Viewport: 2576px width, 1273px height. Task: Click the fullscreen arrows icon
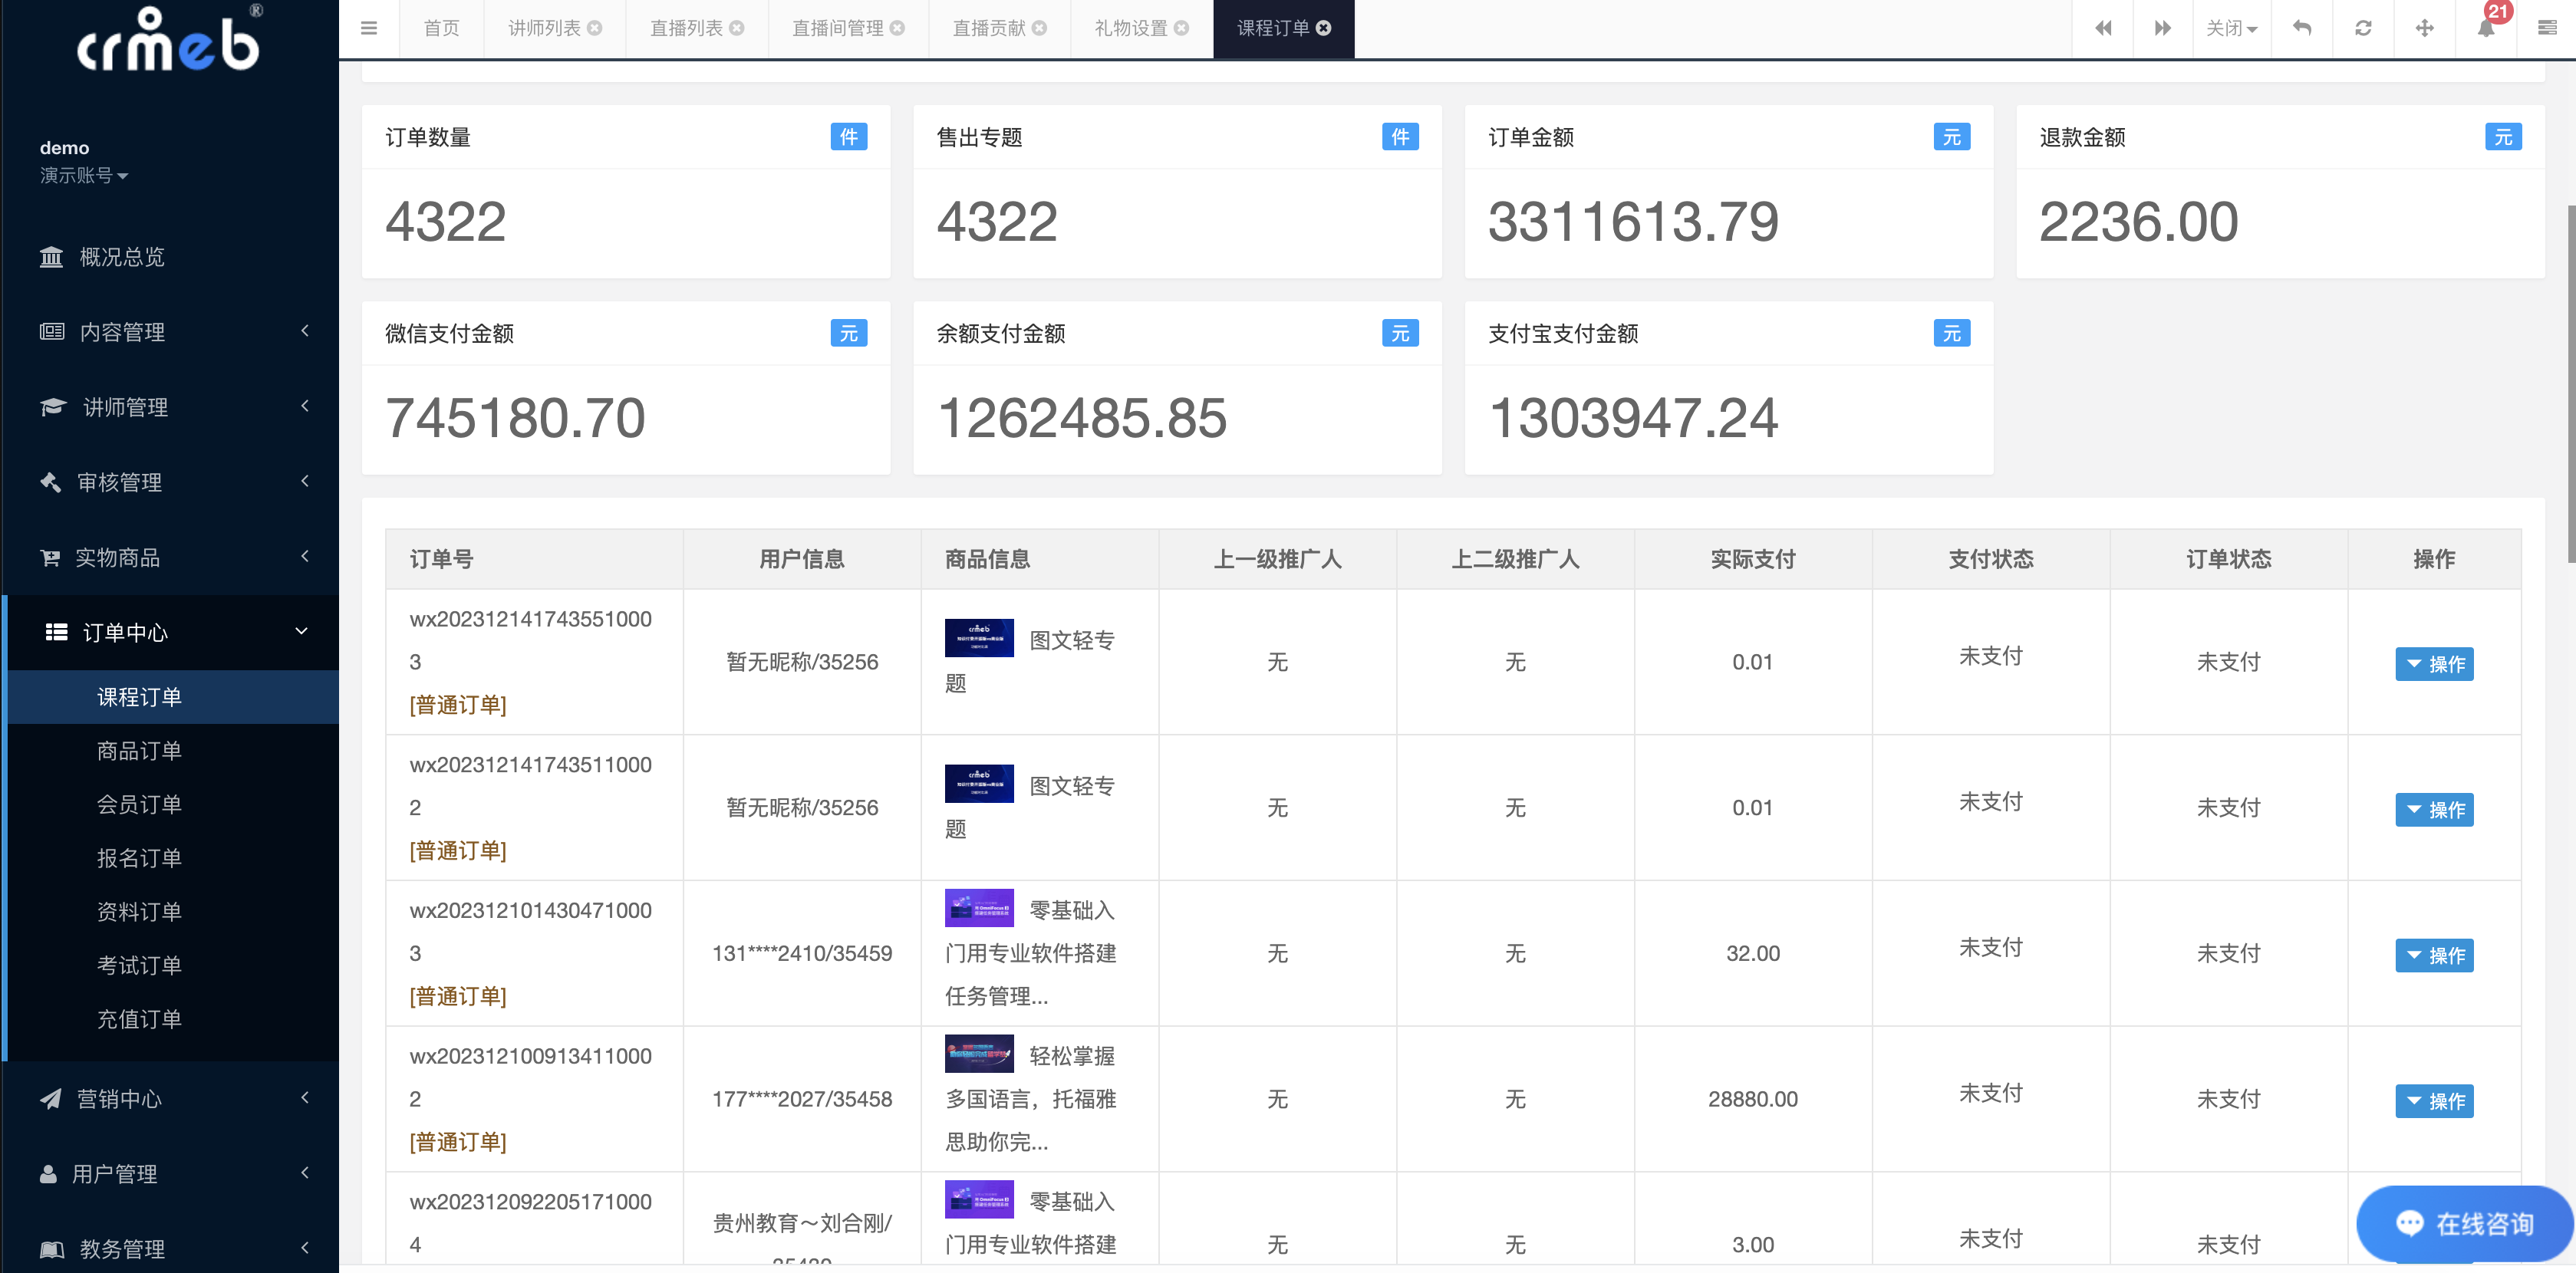[x=2424, y=28]
